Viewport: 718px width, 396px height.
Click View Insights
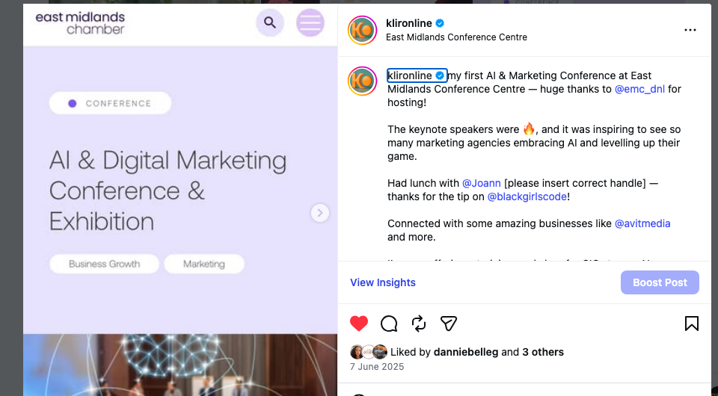[x=383, y=282]
